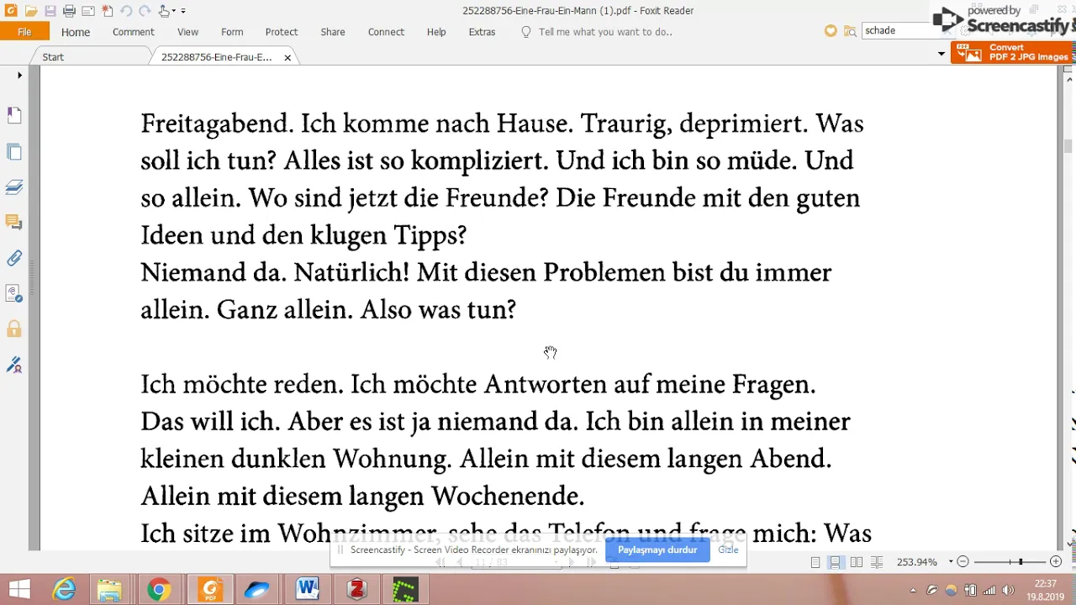Open Internet Explorer from taskbar
Image resolution: width=1076 pixels, height=605 pixels.
(64, 590)
